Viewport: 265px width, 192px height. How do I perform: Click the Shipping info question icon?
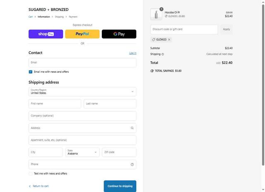point(163,54)
